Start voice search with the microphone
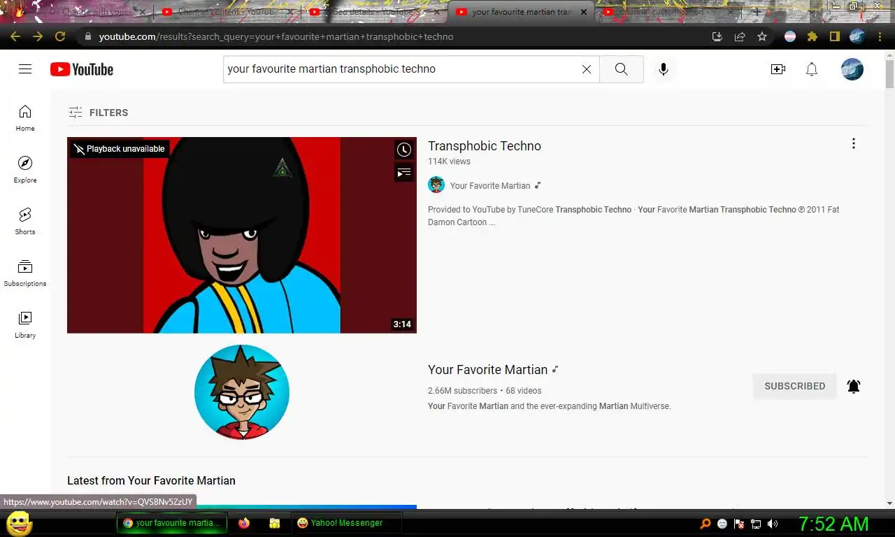895x537 pixels. 664,69
